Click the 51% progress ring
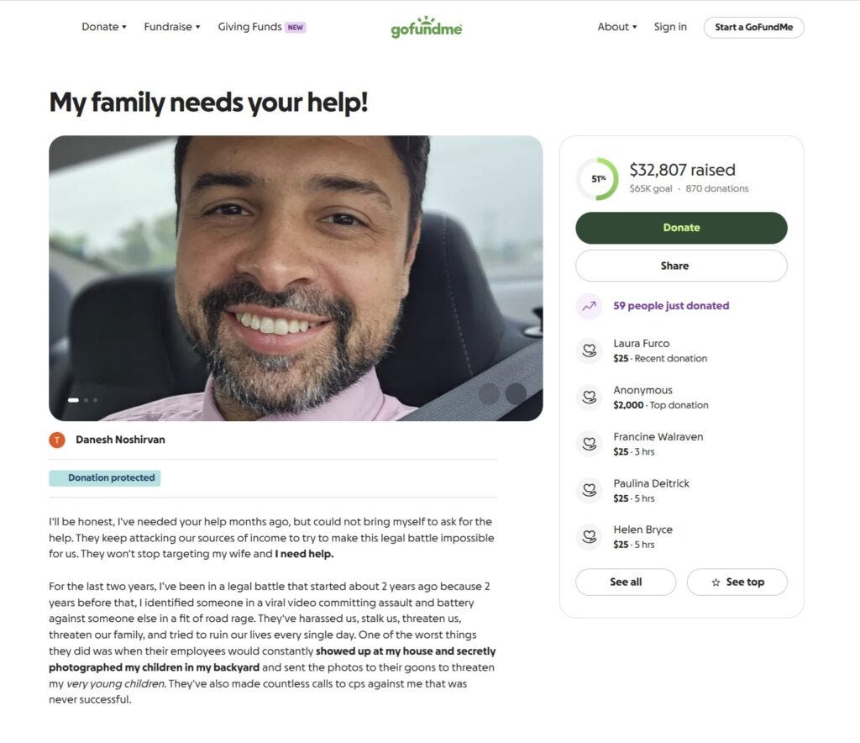 tap(597, 179)
